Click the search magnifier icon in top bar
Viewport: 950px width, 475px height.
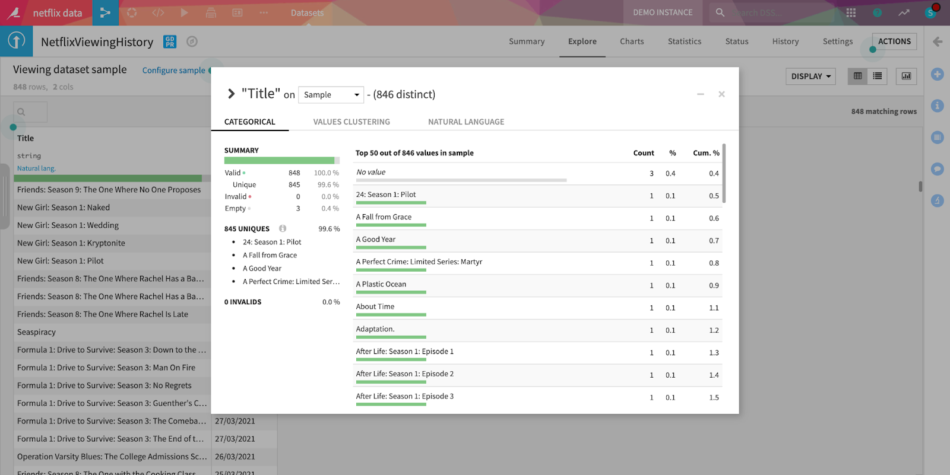(720, 12)
